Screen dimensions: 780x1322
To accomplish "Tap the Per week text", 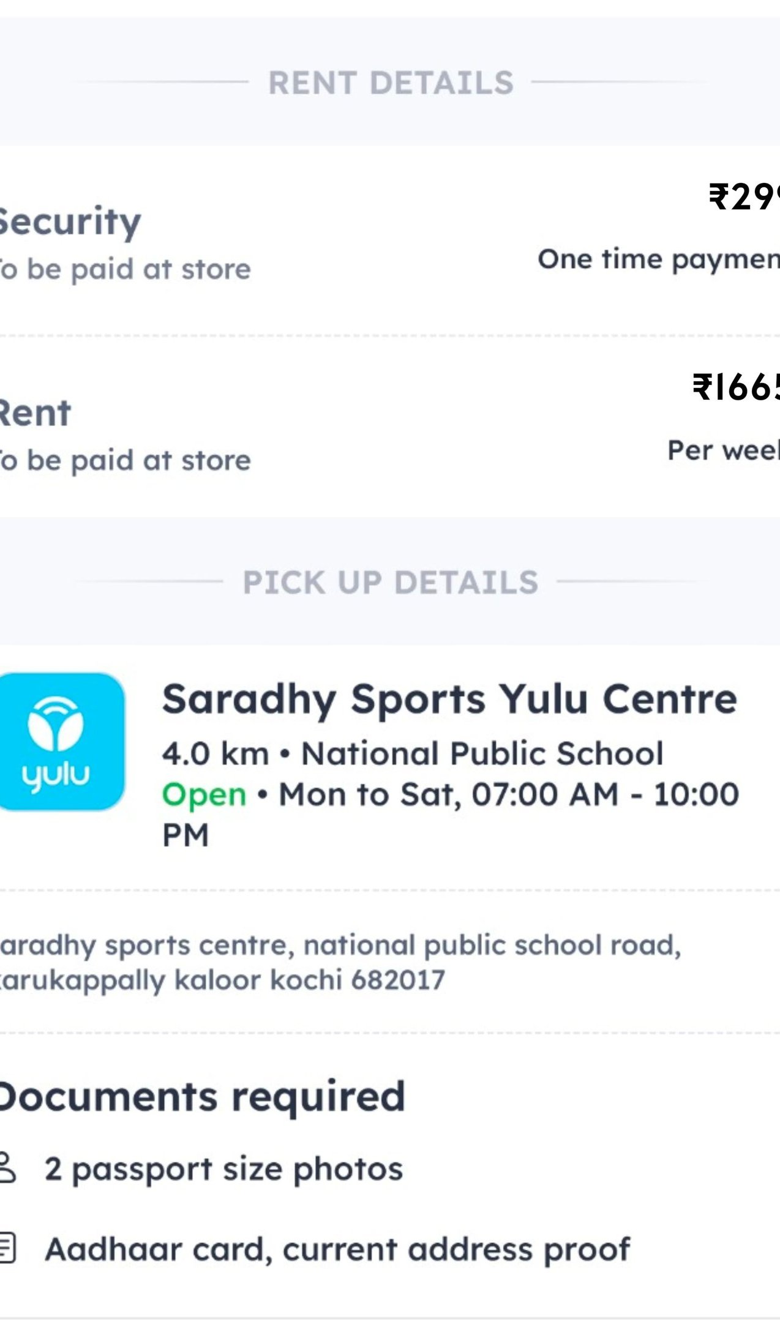I will coord(722,450).
